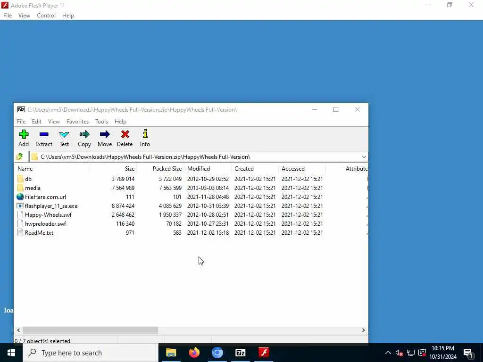Switch to Flash Player taskbar button

tap(264, 353)
